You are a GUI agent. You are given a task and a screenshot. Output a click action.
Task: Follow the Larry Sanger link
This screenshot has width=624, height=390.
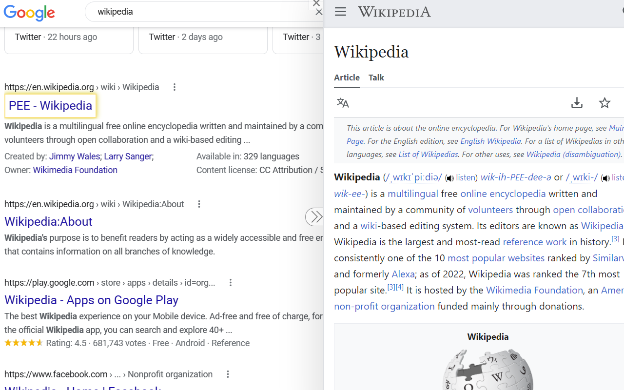click(128, 156)
